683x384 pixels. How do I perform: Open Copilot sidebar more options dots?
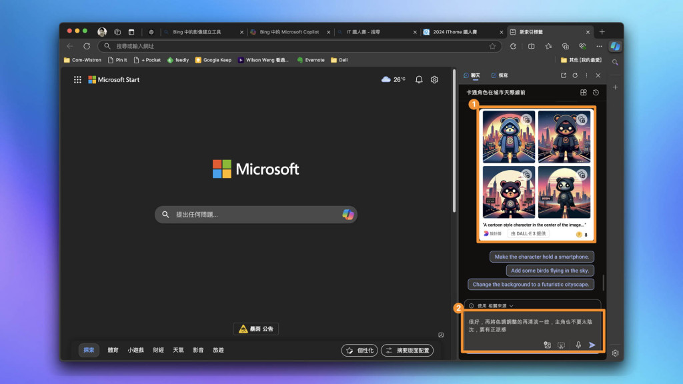(586, 75)
